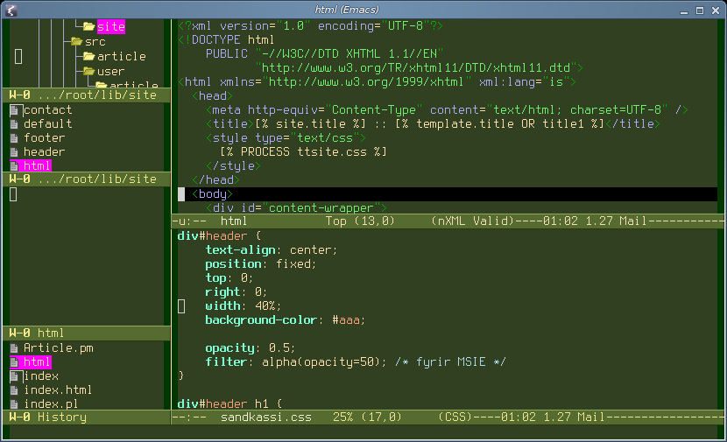Click the file icon next to index
The height and width of the screenshot is (442, 727).
coord(14,376)
